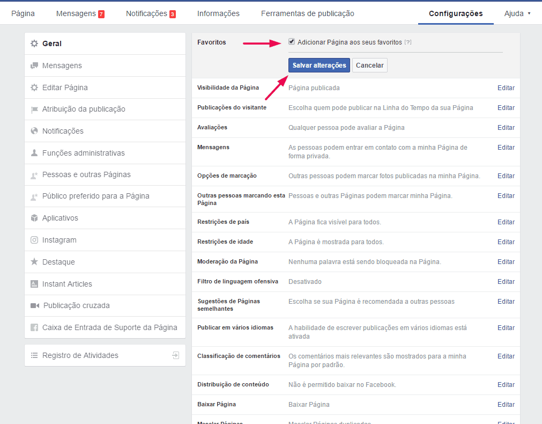Edit Restrições de país setting

point(506,222)
